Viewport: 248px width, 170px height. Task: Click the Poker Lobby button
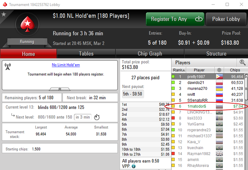pos(226,19)
